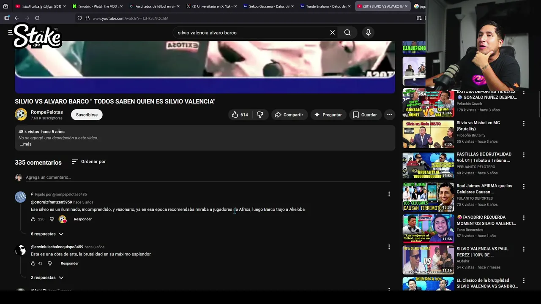The height and width of the screenshot is (304, 541).
Task: Select the '335 comentarios' count text
Action: coord(38,163)
